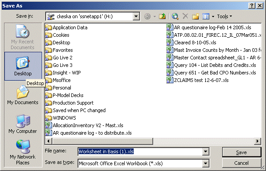Screen dimensions: 266x171
Task: Open My Documents in the places bar
Action: pyautogui.click(x=23, y=95)
